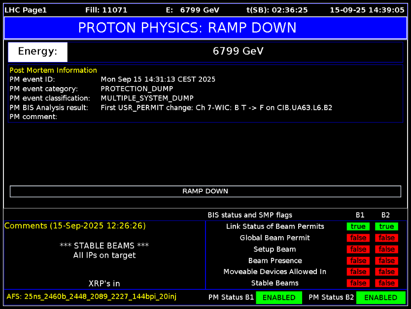This screenshot has height=309, width=411.
Task: Click the B2 Stable Beams false flag
Action: pos(387,283)
